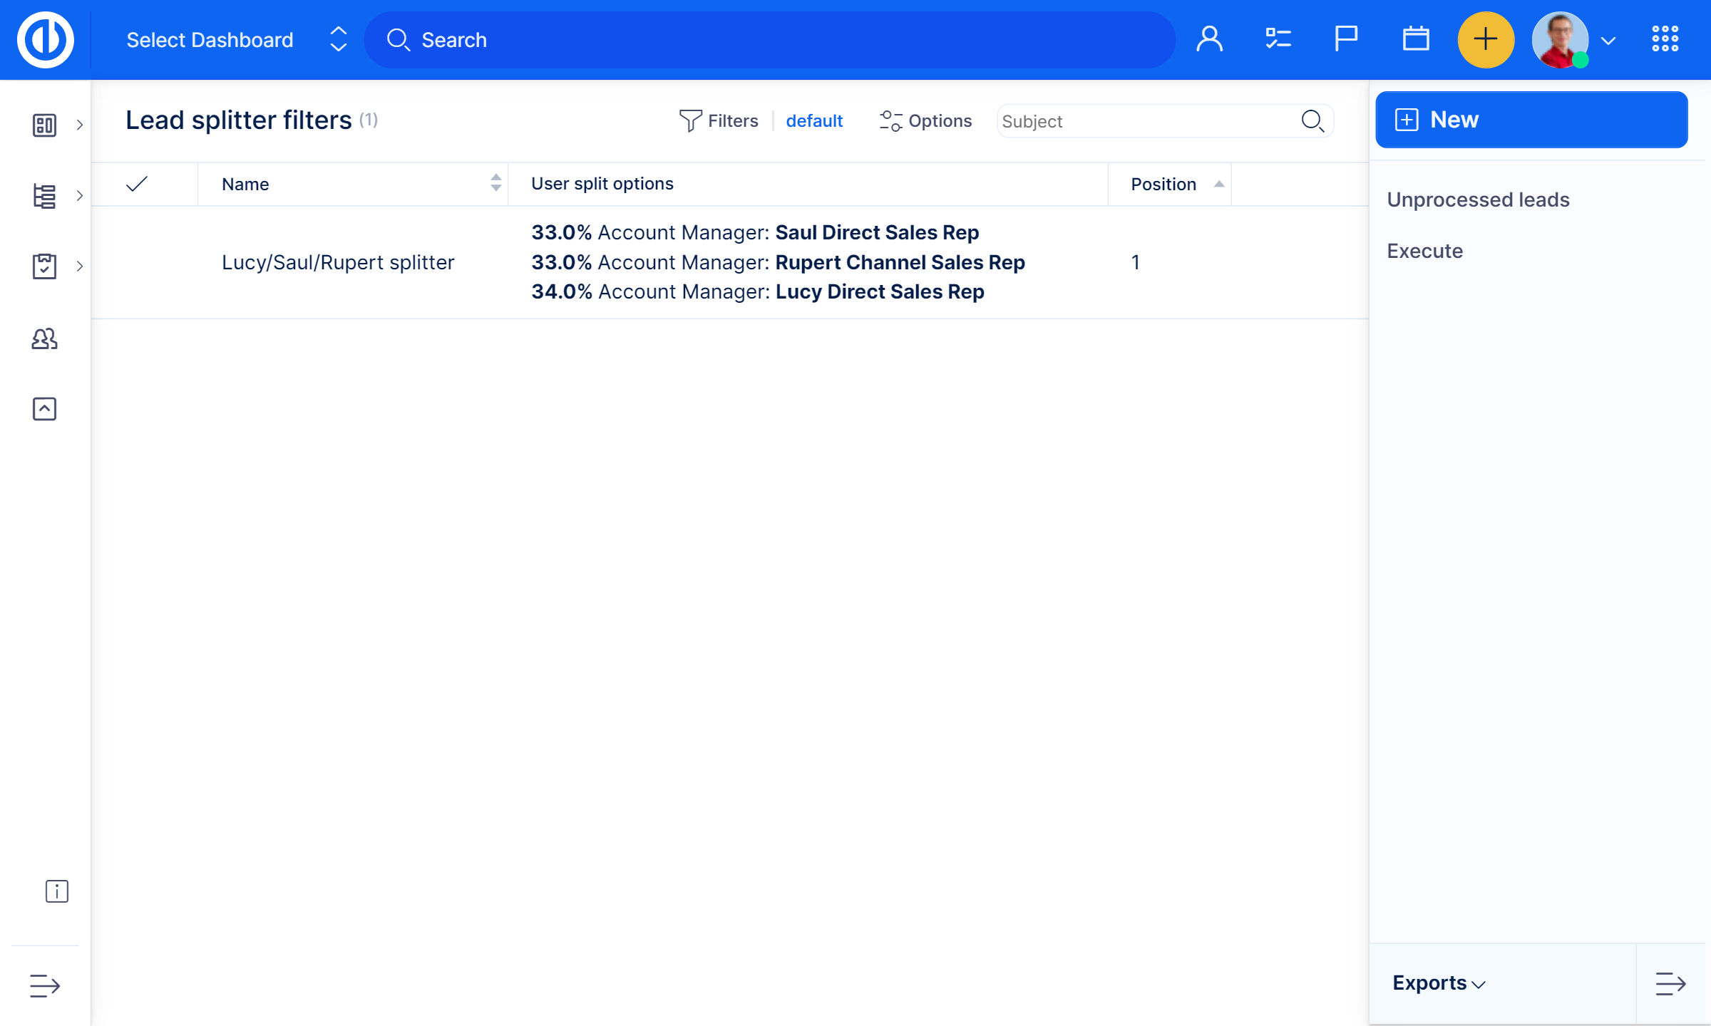
Task: Select Unprocessed leads menu item
Action: click(x=1478, y=199)
